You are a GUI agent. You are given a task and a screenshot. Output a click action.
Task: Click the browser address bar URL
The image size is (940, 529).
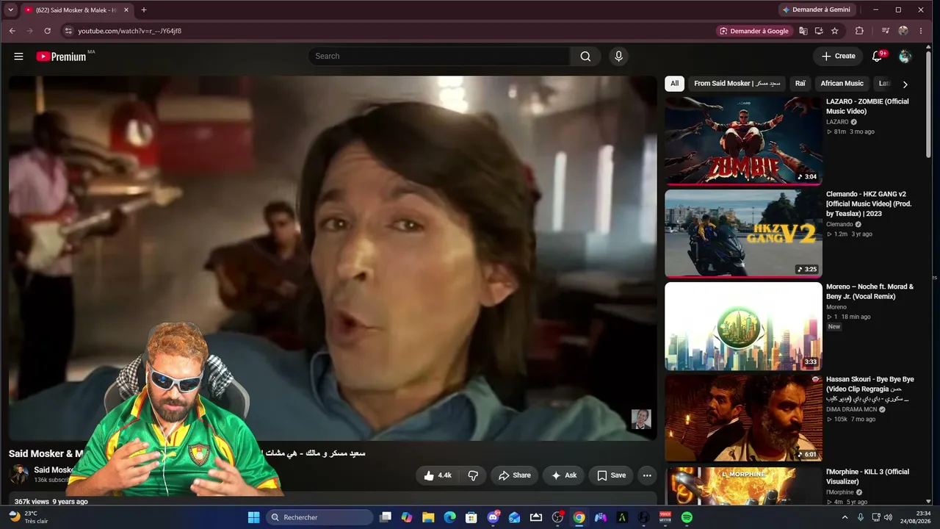click(130, 31)
